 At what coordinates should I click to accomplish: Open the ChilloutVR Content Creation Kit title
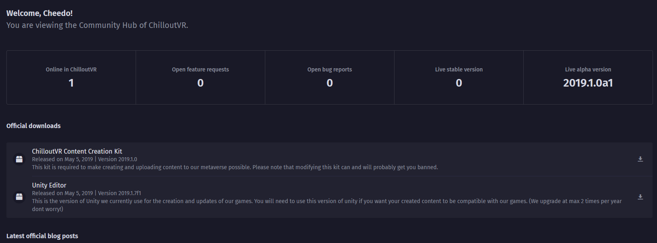[77, 151]
